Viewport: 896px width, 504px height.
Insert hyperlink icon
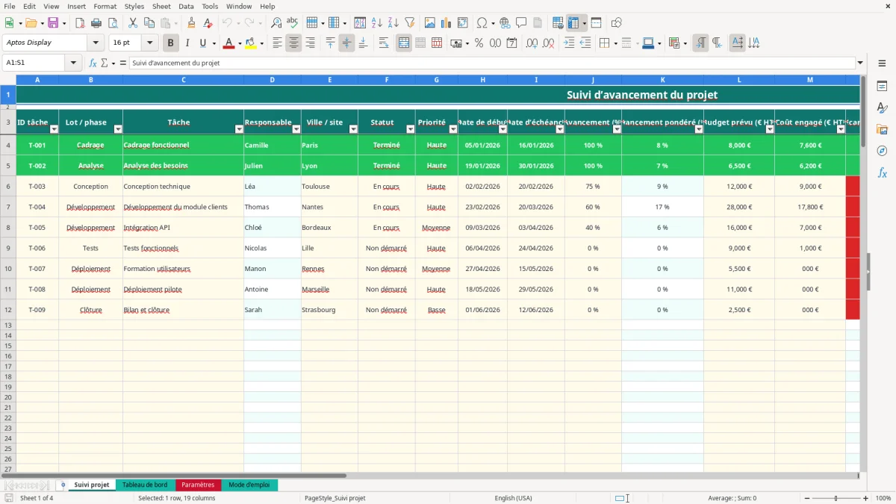(505, 22)
